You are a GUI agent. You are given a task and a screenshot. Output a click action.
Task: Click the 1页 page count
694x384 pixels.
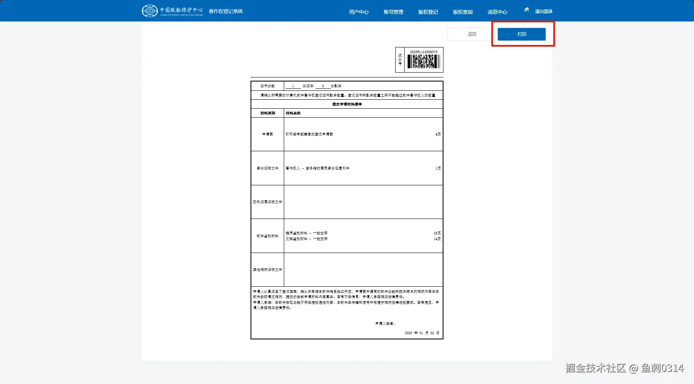tap(438, 168)
